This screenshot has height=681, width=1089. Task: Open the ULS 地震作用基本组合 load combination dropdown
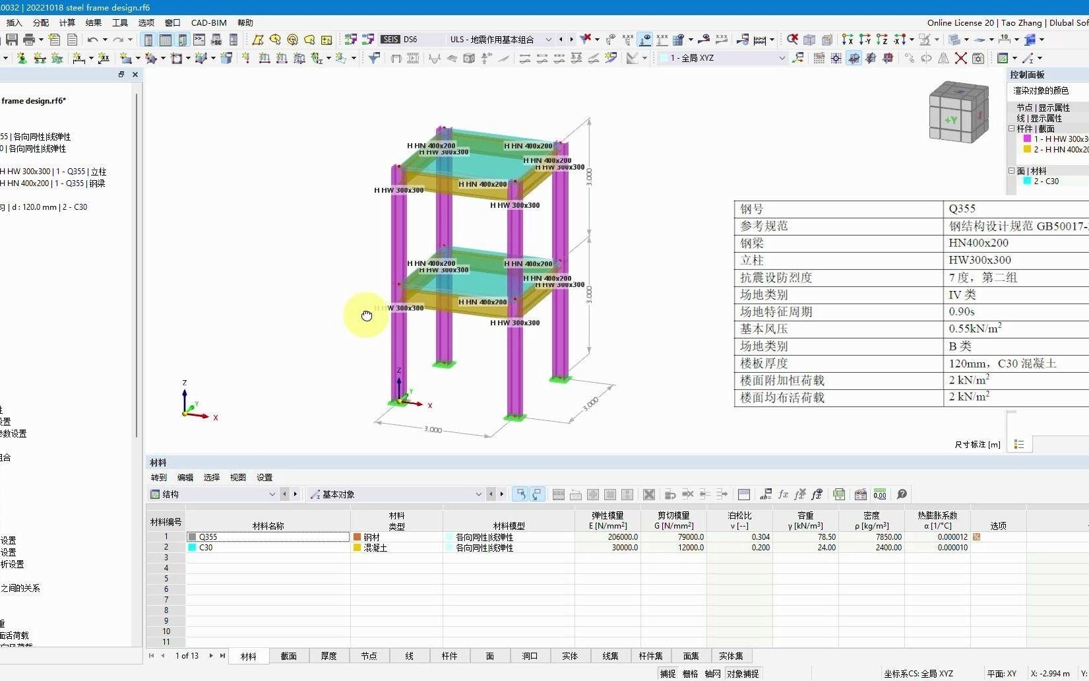pyautogui.click(x=547, y=40)
